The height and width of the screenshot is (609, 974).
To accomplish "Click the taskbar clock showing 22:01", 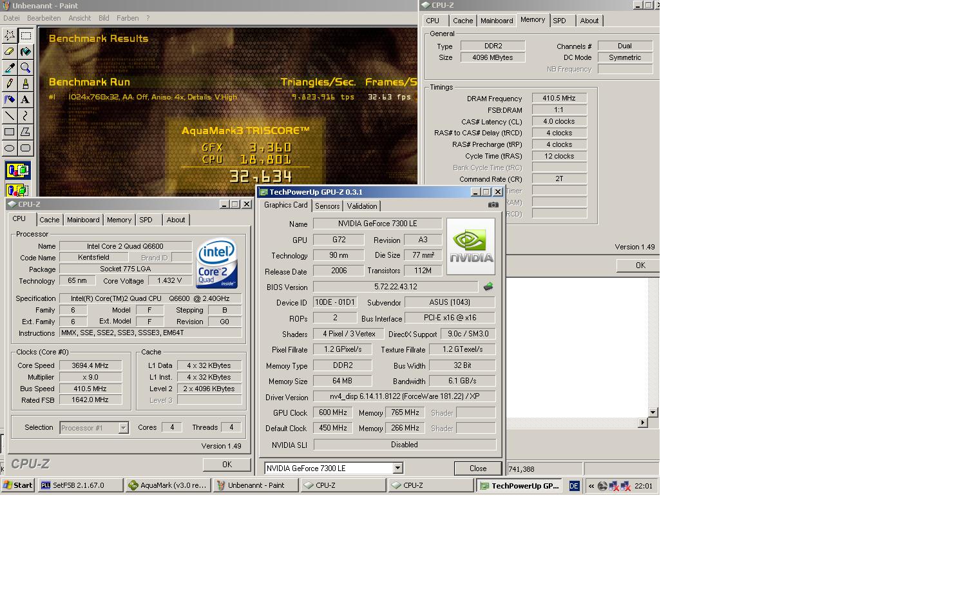I will pyautogui.click(x=644, y=486).
